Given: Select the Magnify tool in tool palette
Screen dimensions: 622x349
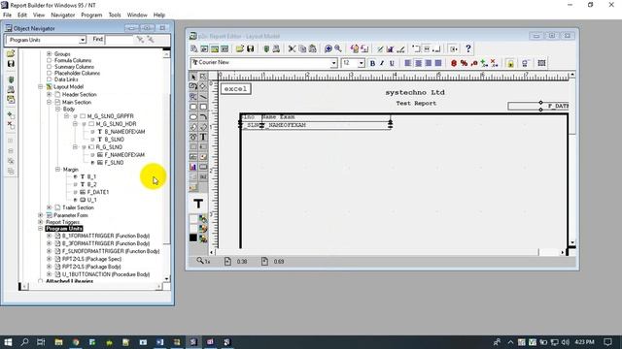Looking at the screenshot, I should (x=193, y=97).
